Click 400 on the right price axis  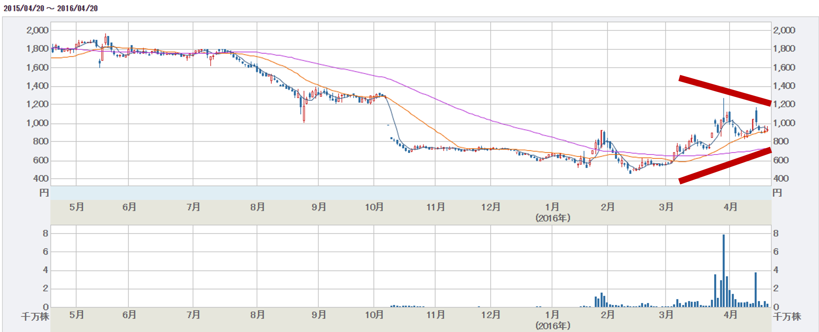(x=781, y=178)
